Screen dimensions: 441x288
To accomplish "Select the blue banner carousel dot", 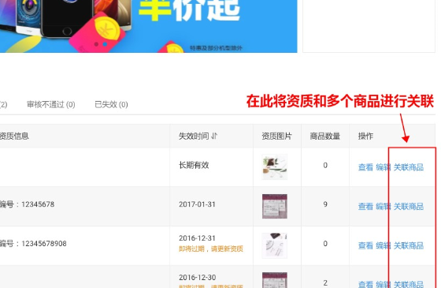I will coord(105,44).
